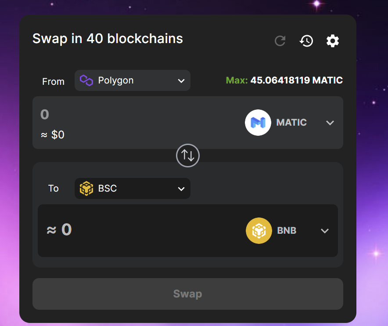388x326 pixels.
Task: Click the Max 45.06418119 MATIC link
Action: 284,80
